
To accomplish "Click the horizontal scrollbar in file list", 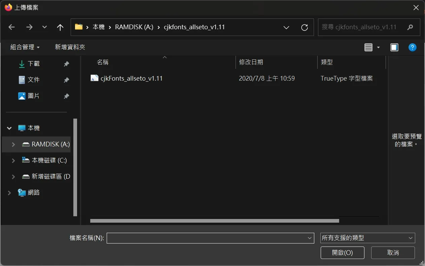I will pyautogui.click(x=214, y=221).
